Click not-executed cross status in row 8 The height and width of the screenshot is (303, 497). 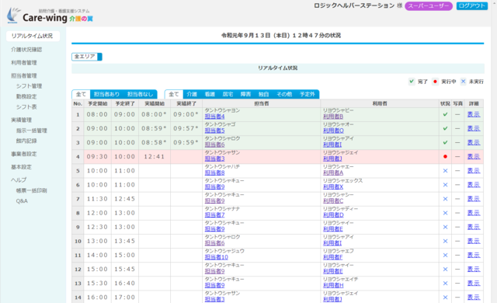(445, 213)
